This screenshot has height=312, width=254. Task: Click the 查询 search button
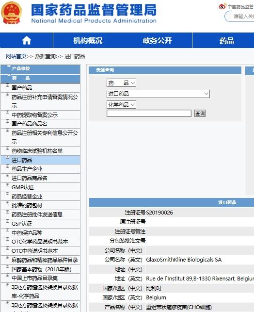point(200,113)
